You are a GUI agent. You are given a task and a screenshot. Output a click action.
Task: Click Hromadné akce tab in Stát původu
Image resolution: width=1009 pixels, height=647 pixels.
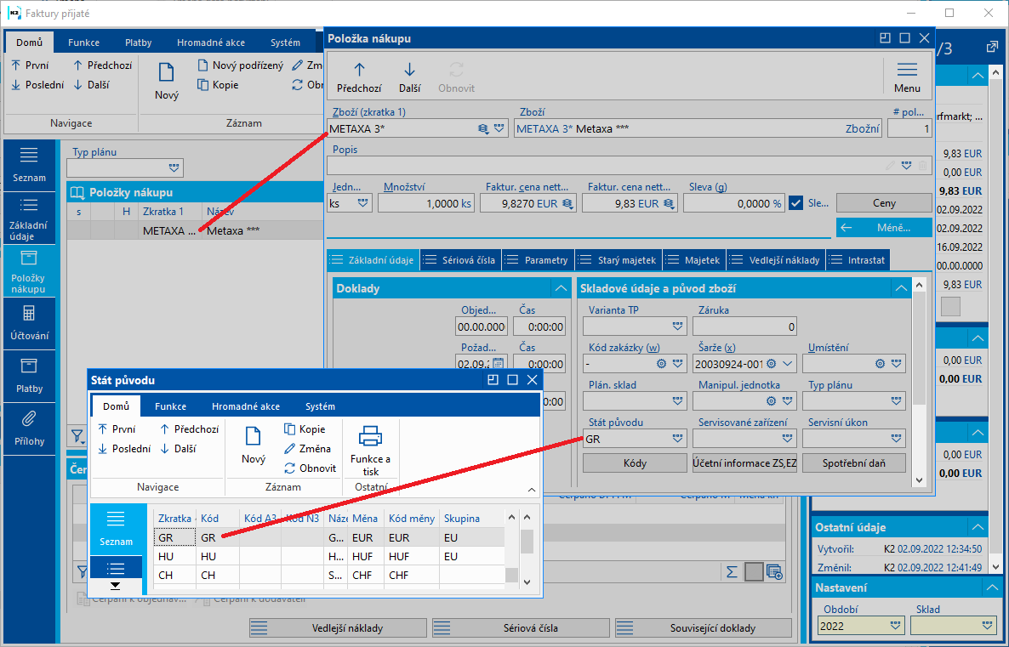(246, 406)
